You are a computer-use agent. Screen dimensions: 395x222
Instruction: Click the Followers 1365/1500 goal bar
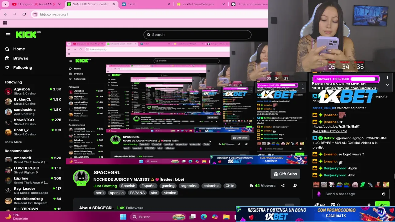click(x=346, y=79)
